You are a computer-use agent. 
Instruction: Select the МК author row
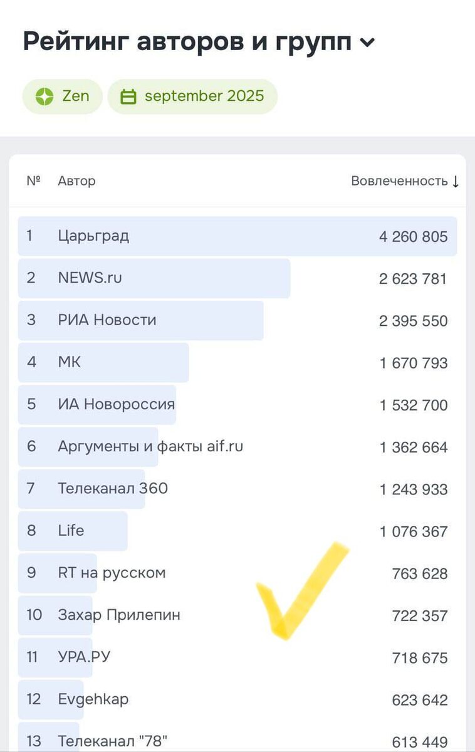[237, 362]
